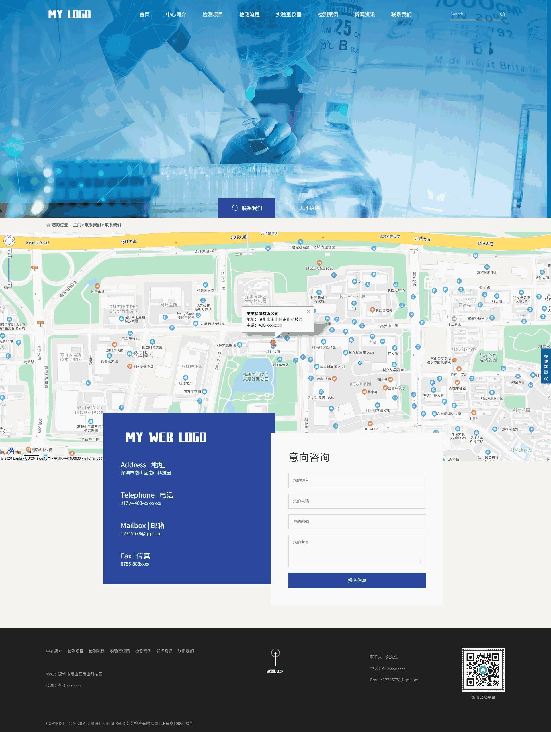This screenshot has width=551, height=732.
Task: Open the 实验室仪器 navigation menu
Action: (x=288, y=15)
